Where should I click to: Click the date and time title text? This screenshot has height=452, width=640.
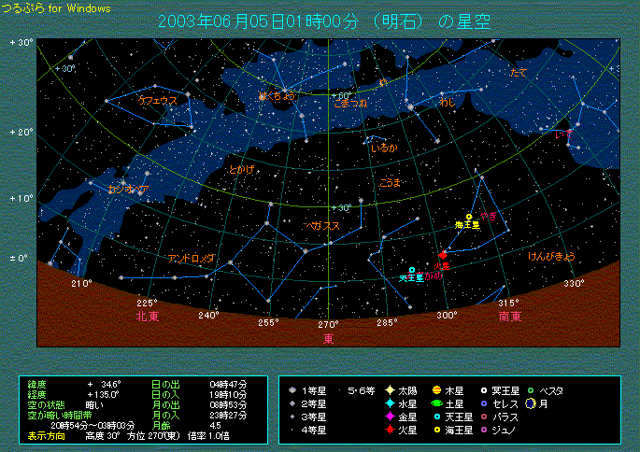click(x=324, y=21)
